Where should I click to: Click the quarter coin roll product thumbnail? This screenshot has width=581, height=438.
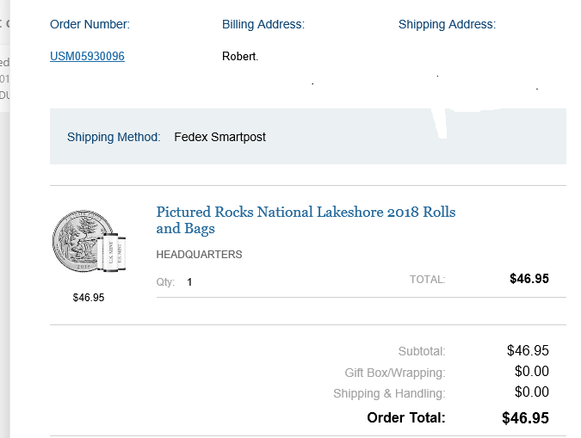(x=90, y=244)
